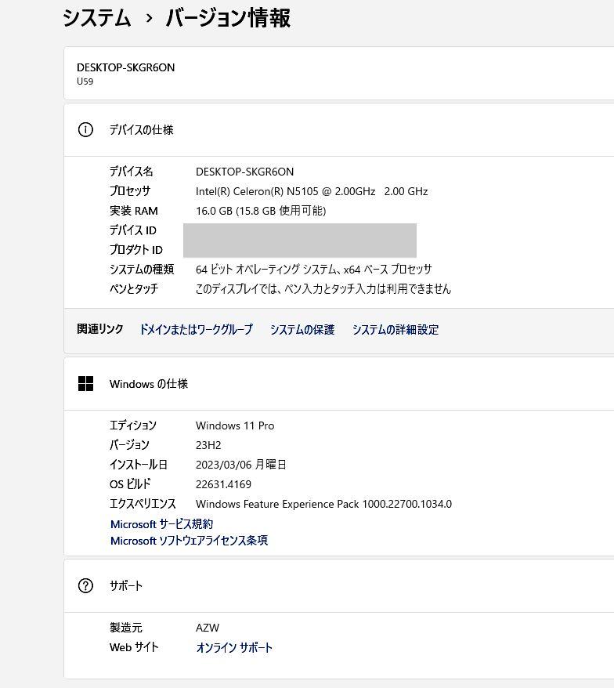
Task: Open Microsoft サービス規約 link
Action: (x=161, y=524)
